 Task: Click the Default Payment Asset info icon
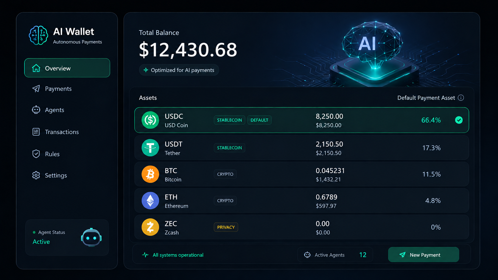[461, 98]
